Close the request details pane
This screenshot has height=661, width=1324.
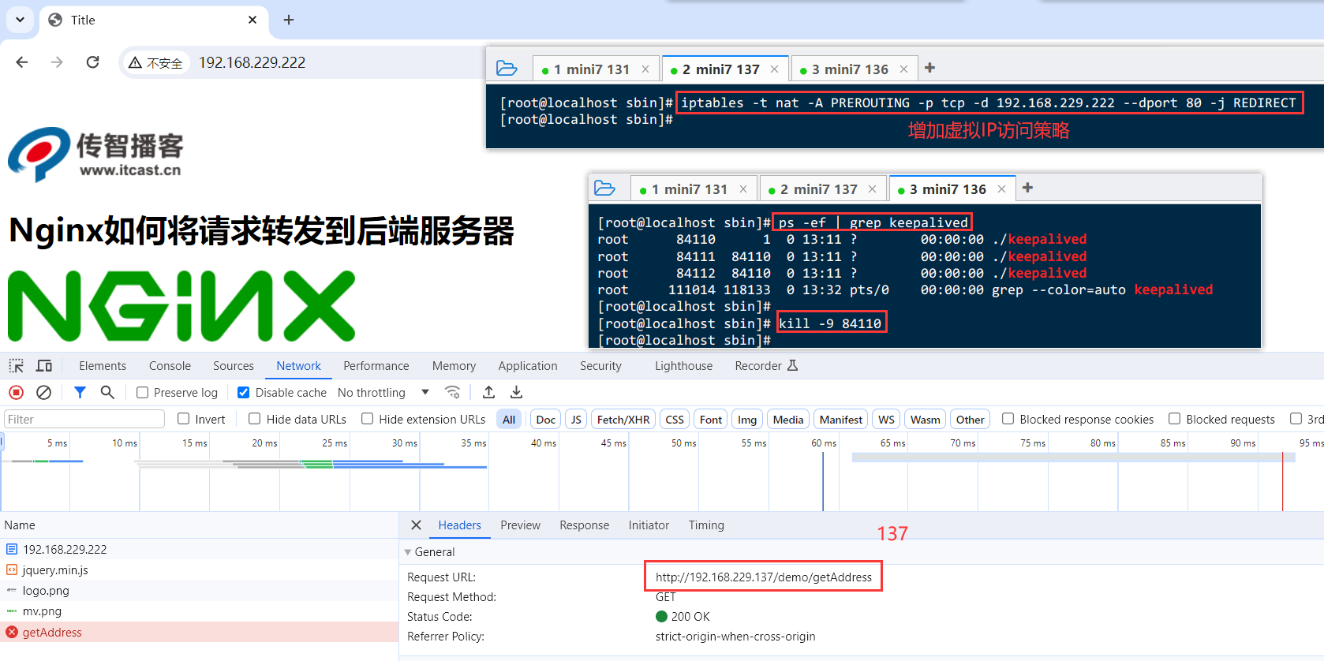(x=416, y=525)
